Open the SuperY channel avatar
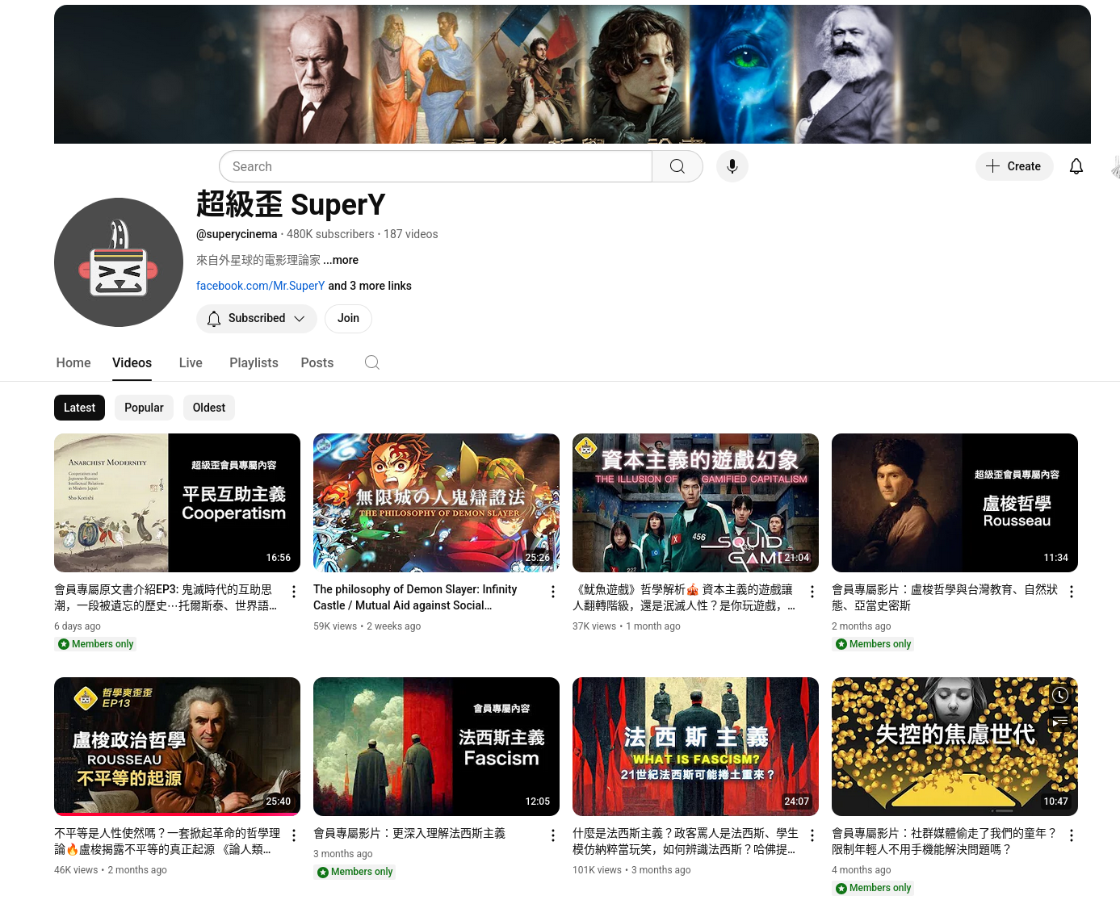The height and width of the screenshot is (900, 1120). [119, 262]
